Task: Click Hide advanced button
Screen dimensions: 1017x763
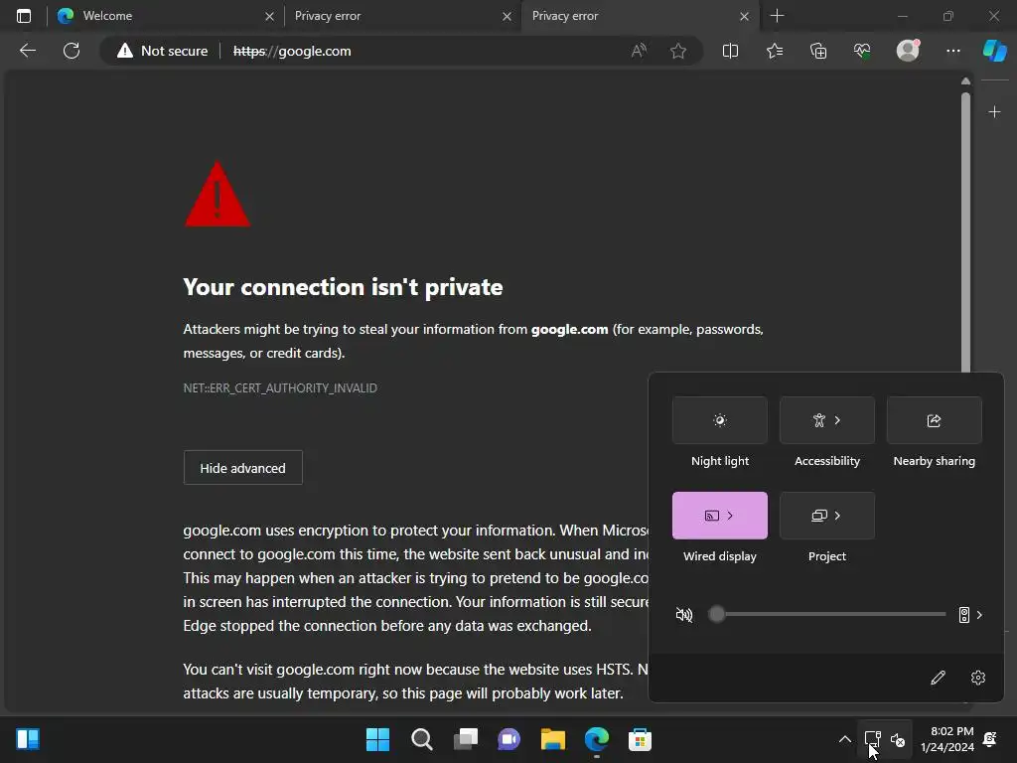Action: coord(242,468)
